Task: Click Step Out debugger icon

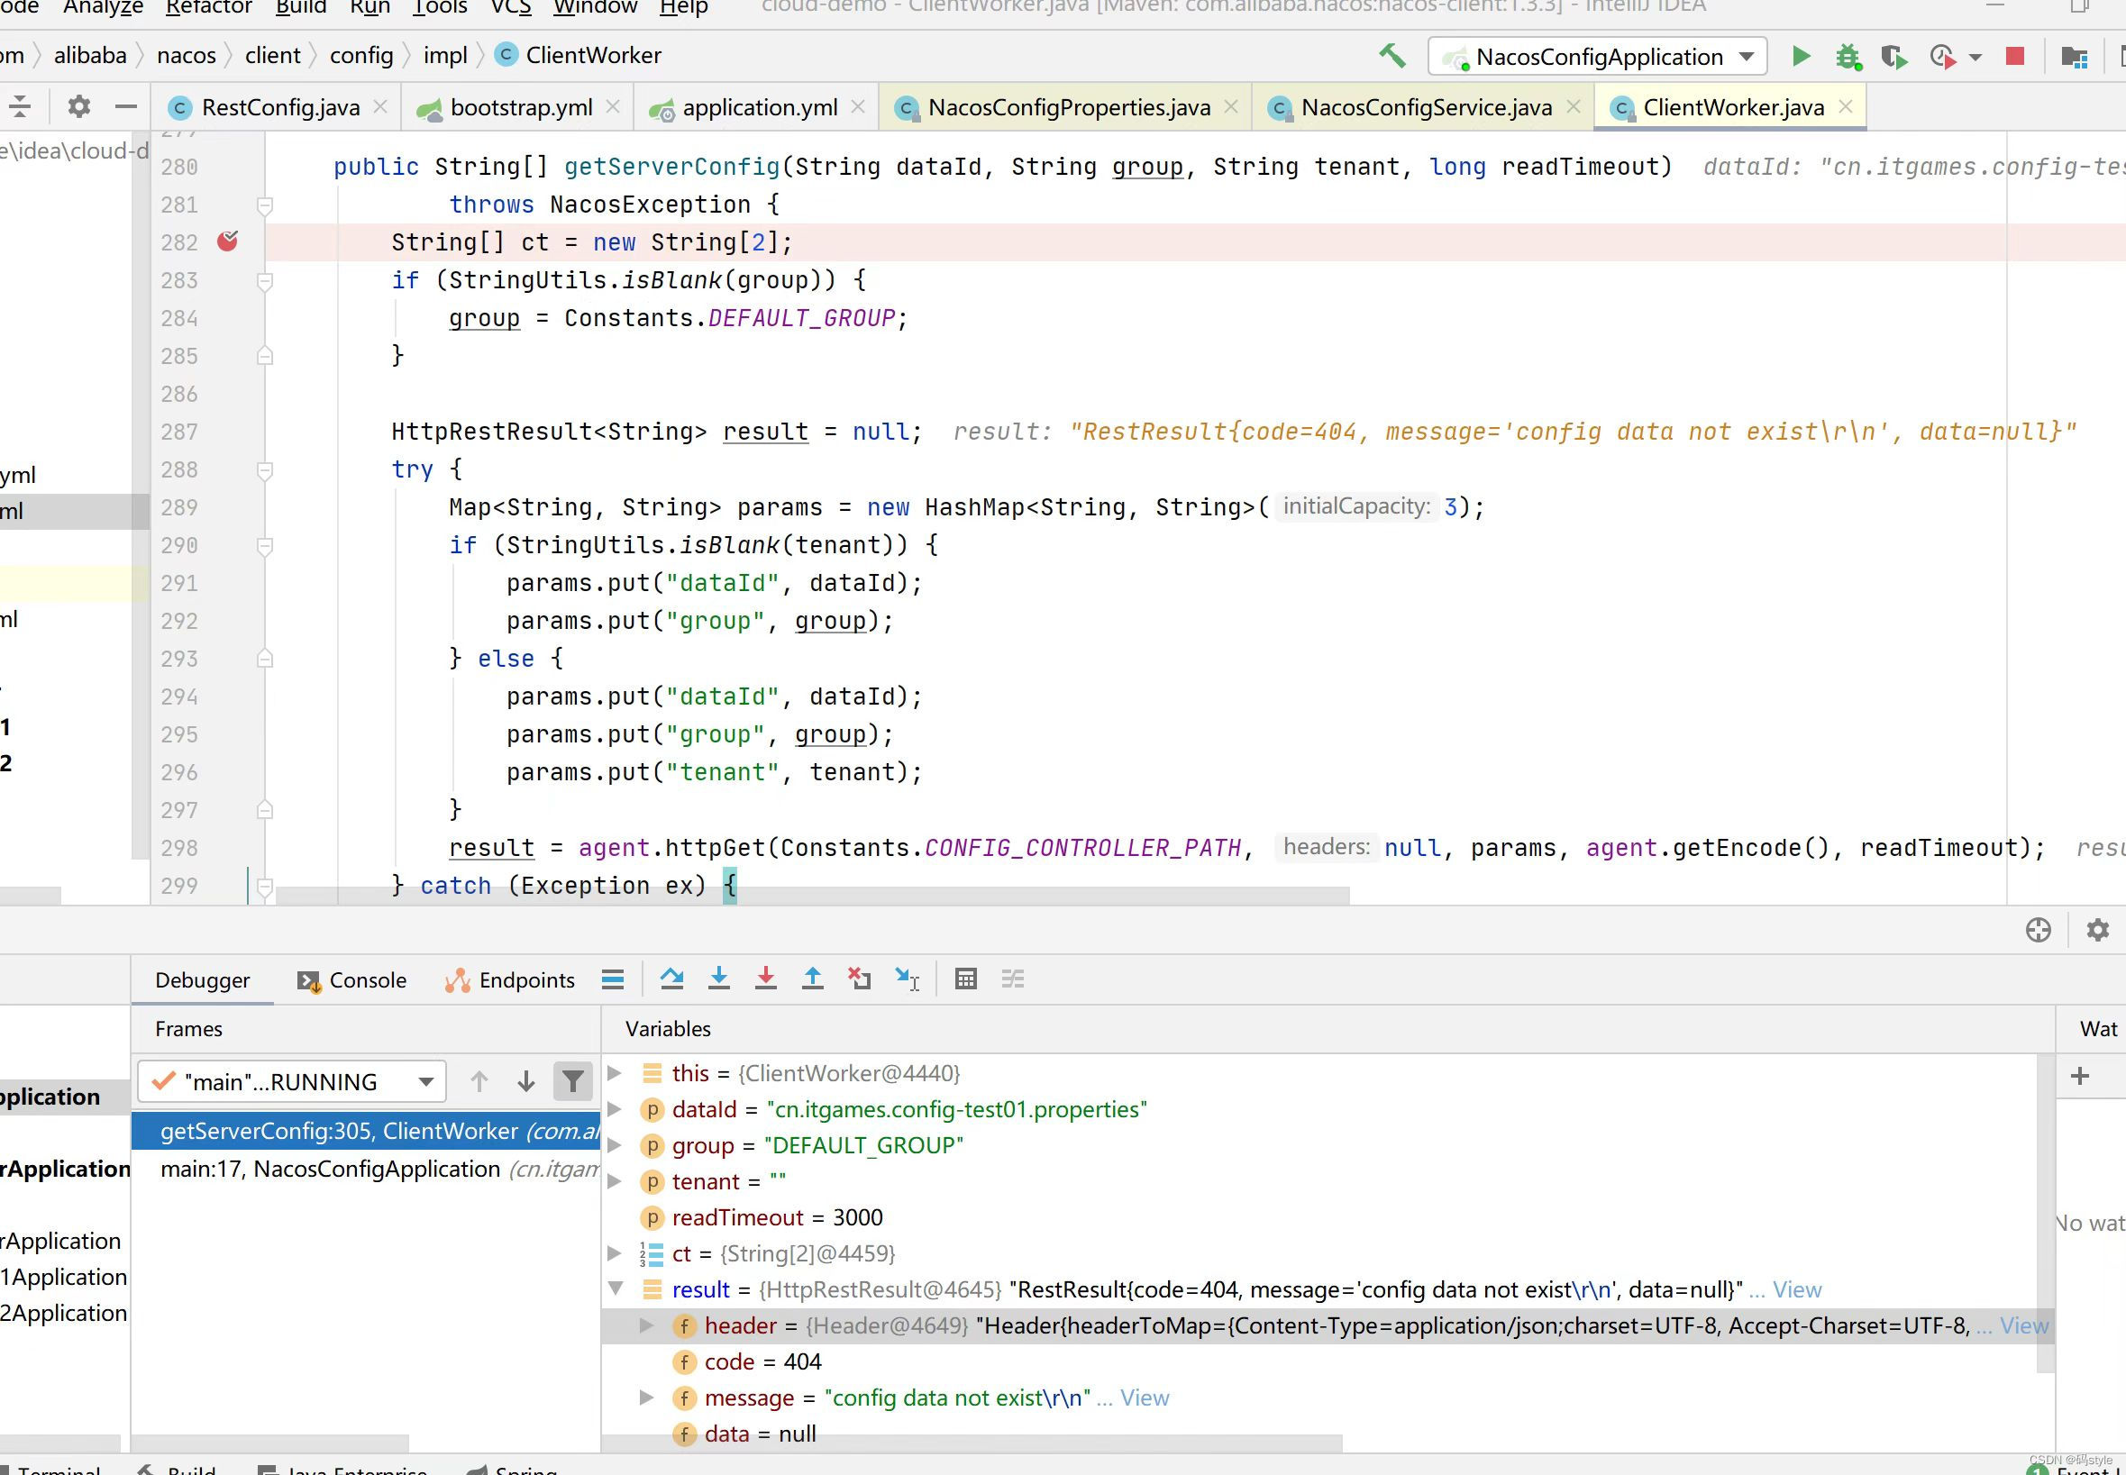Action: click(x=813, y=979)
